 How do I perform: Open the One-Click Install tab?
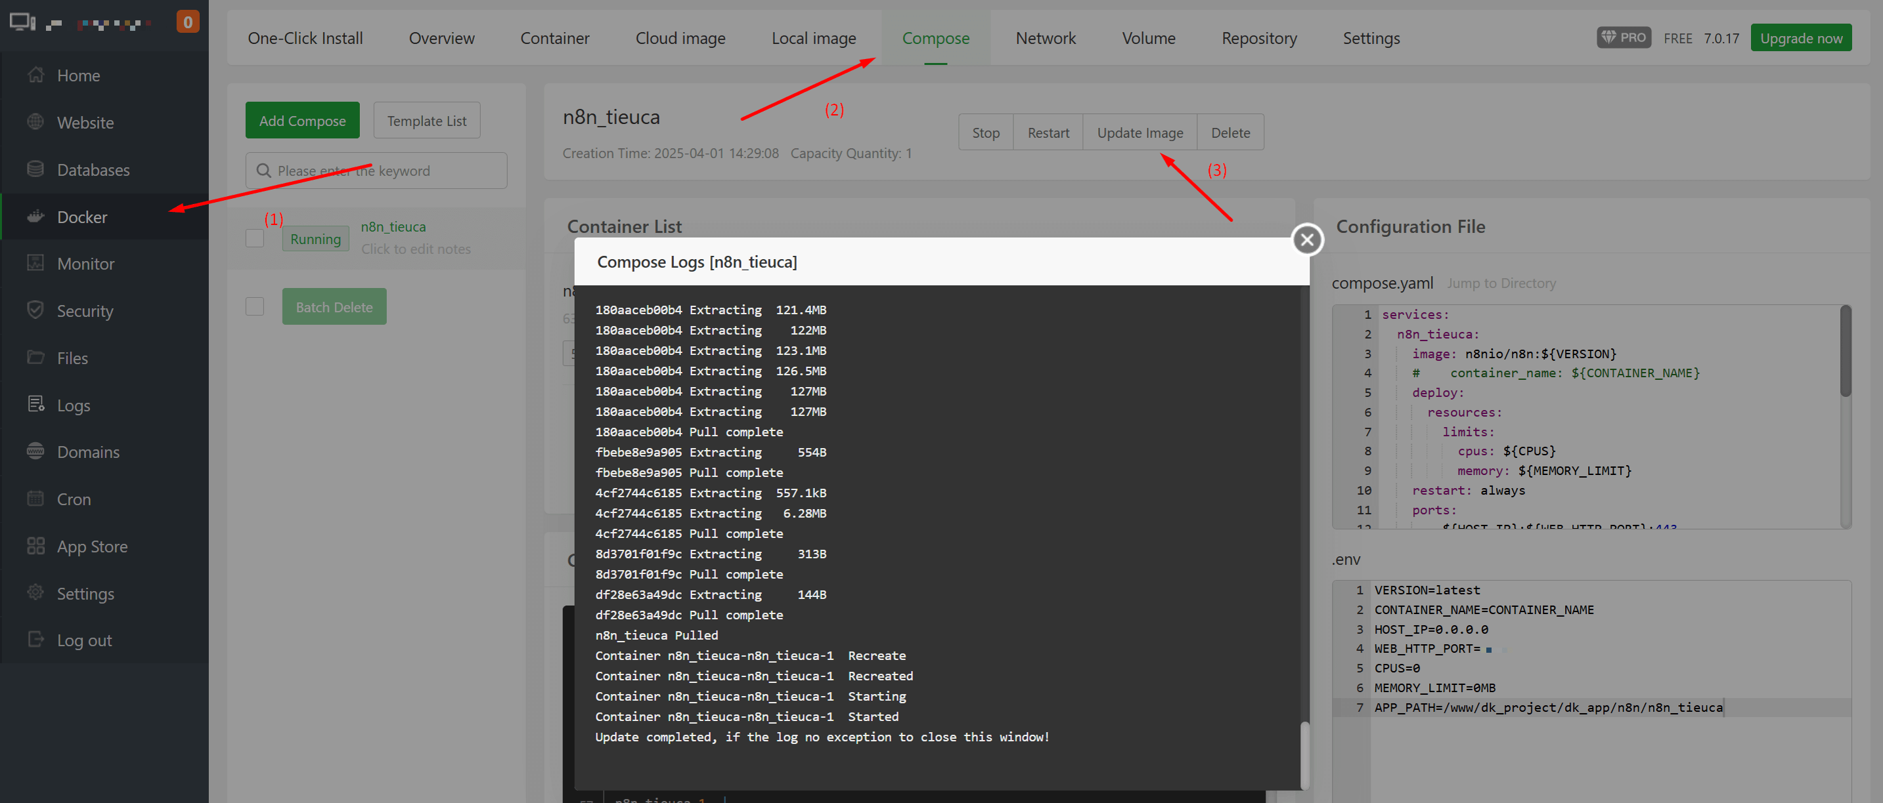click(x=305, y=38)
